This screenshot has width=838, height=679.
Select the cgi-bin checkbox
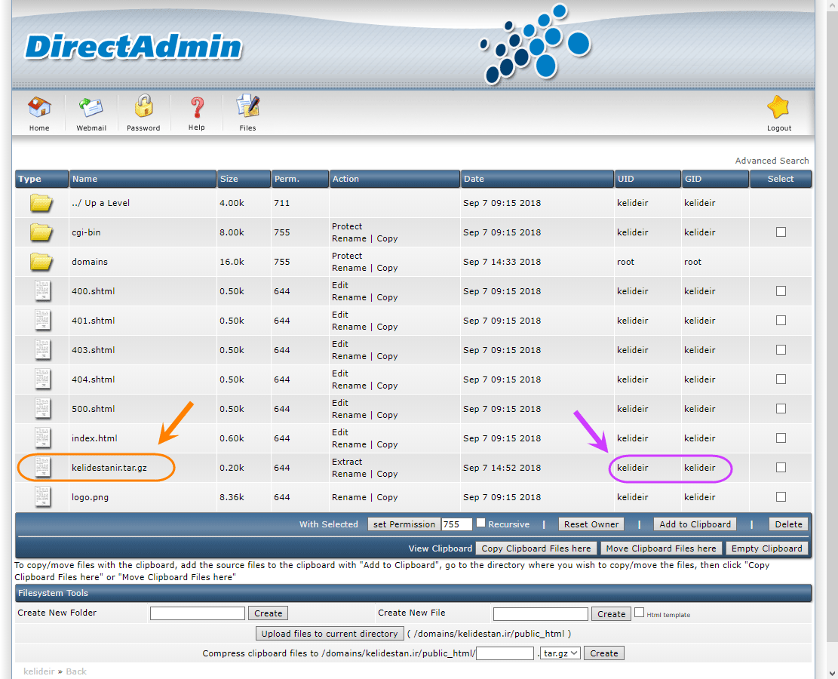tap(781, 232)
